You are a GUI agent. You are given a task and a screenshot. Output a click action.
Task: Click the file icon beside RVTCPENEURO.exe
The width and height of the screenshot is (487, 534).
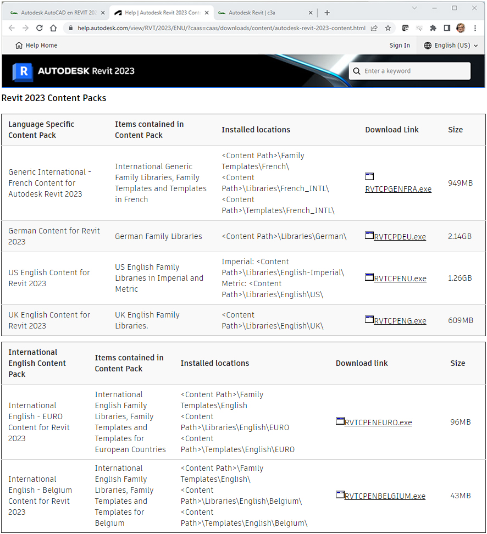tap(340, 421)
